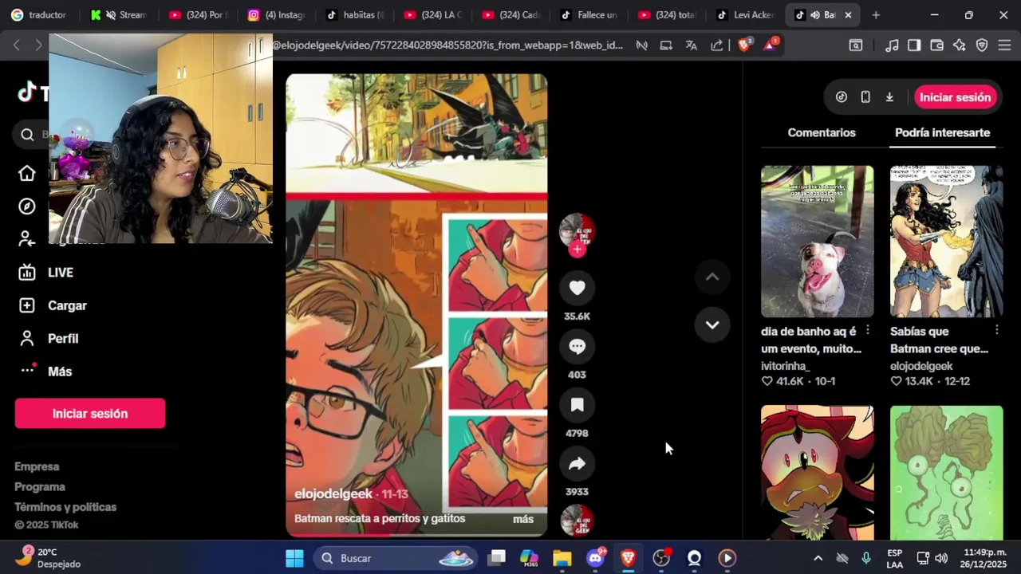Open the Brave playlist music note icon
The image size is (1021, 574).
pos(892,45)
